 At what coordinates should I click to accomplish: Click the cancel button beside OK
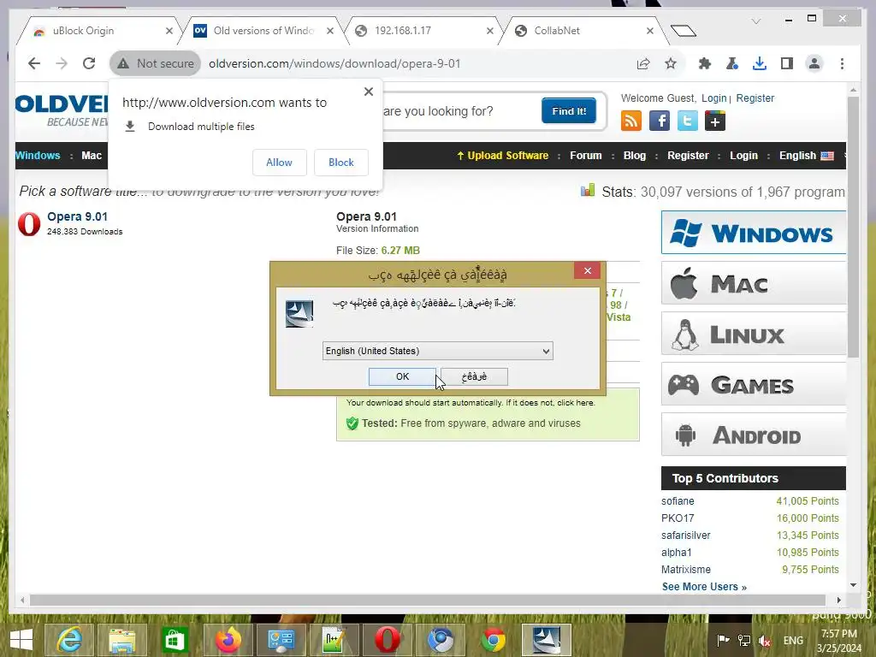tap(474, 376)
